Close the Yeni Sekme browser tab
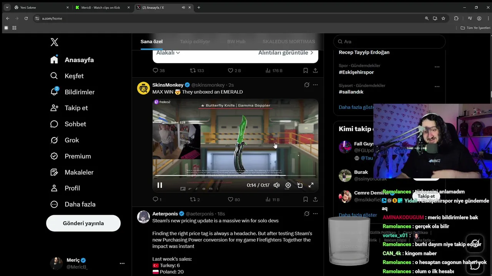492x276 pixels. [68, 7]
